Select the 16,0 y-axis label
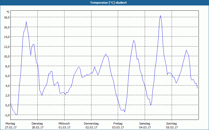The width and height of the screenshot is (209, 130). pyautogui.click(x=7, y=27)
